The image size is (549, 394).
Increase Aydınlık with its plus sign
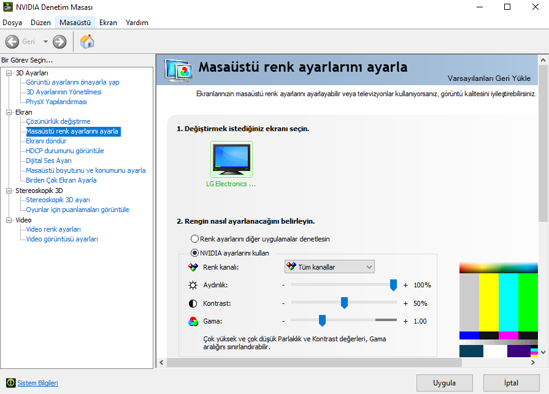pos(405,286)
